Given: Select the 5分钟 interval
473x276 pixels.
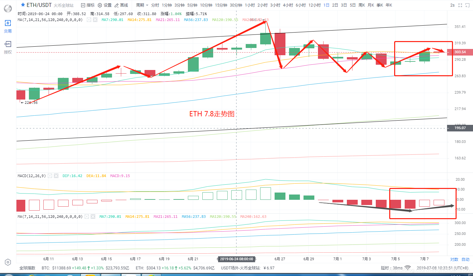Looking at the screenshot, I should (192, 5).
